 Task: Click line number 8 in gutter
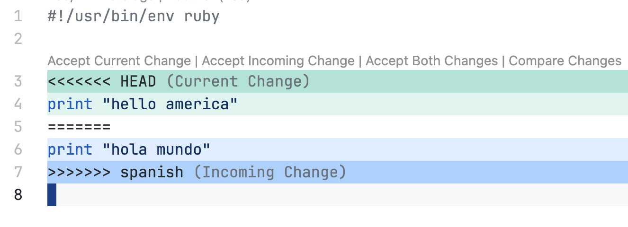coord(18,194)
